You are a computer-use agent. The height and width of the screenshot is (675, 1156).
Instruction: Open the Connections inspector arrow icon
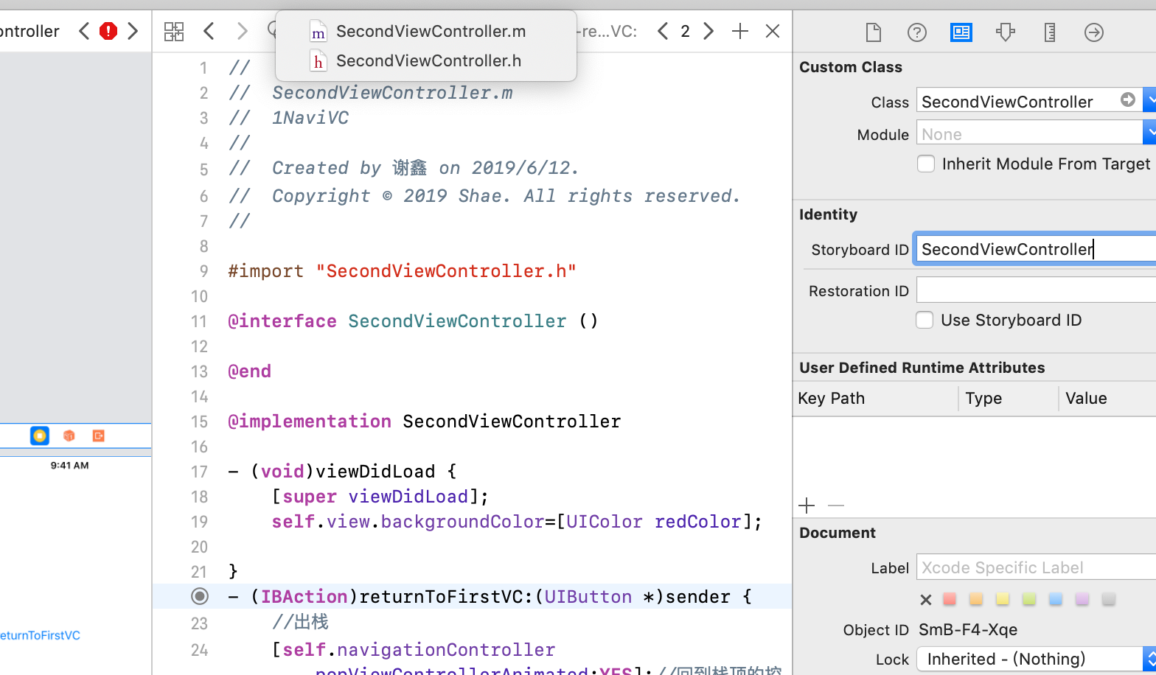(x=1094, y=32)
